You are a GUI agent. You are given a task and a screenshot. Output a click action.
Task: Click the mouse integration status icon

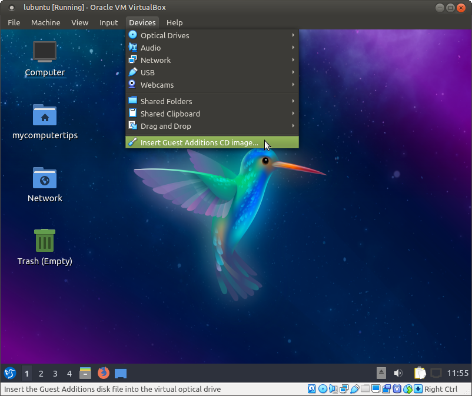408,389
